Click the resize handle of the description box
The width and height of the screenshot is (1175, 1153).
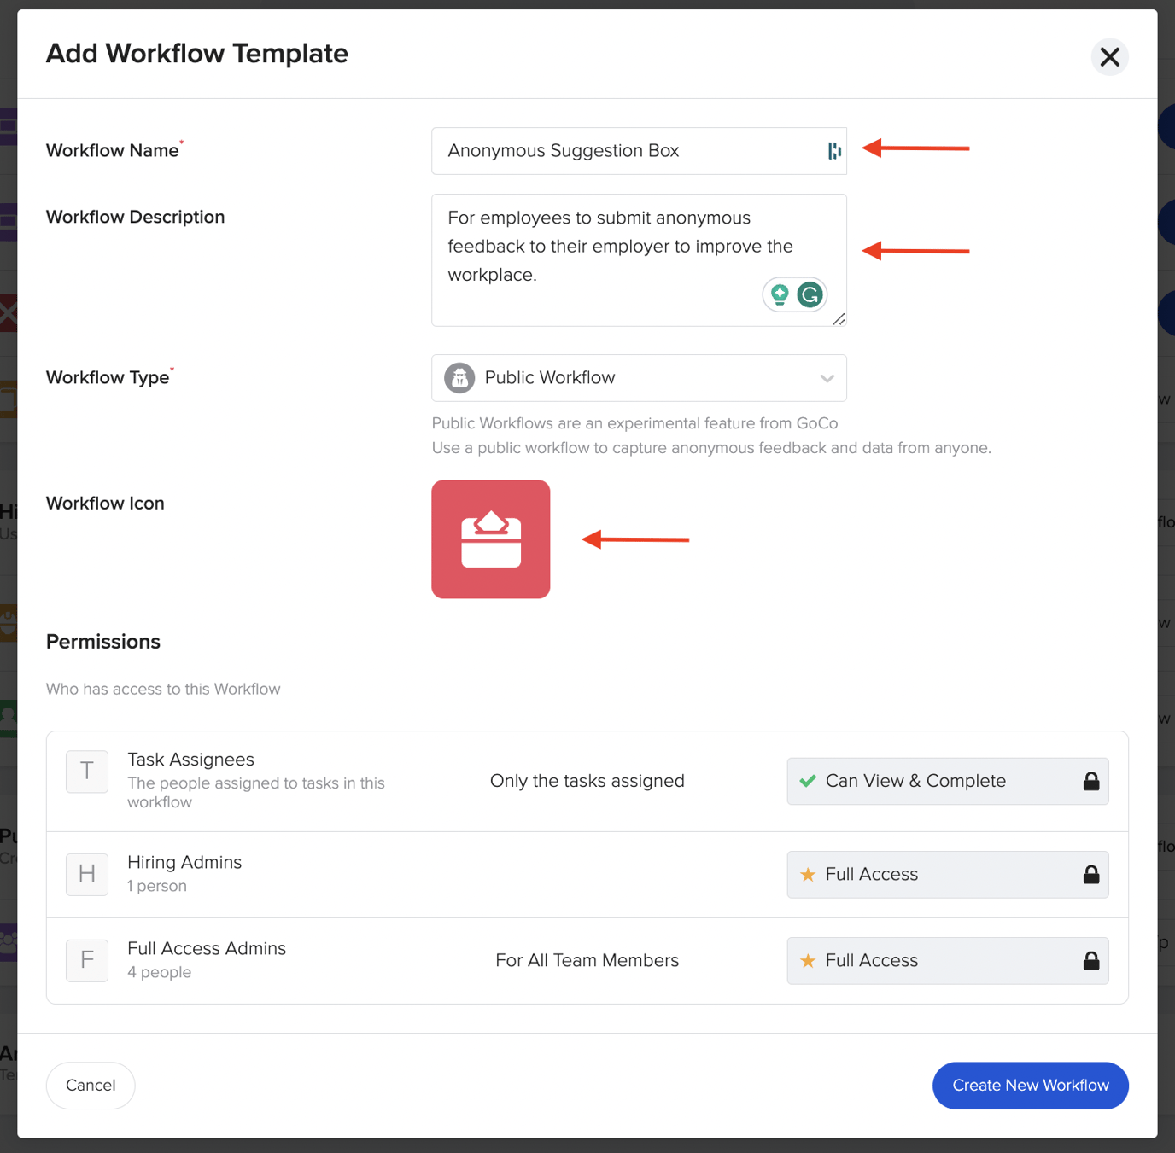(x=839, y=319)
